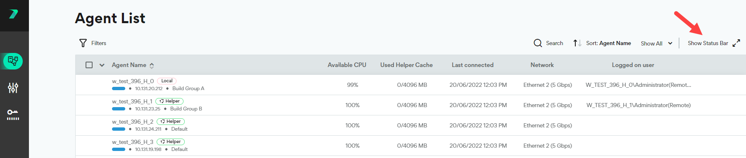The image size is (746, 158).
Task: Click the blue status bar of w_test_396_H_1
Action: click(x=119, y=109)
